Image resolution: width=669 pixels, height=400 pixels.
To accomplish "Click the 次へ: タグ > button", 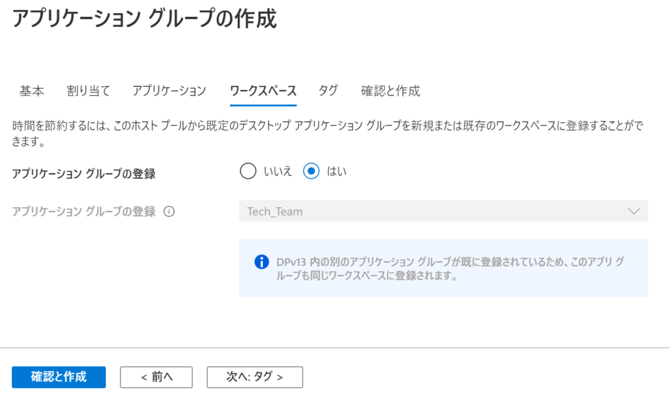I will coord(255,377).
